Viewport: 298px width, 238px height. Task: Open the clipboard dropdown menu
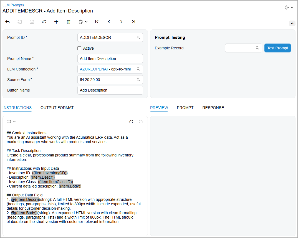click(x=83, y=22)
